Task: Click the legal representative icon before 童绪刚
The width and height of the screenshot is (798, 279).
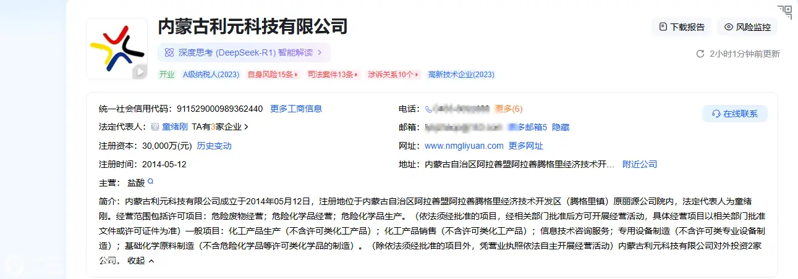Action: (155, 127)
